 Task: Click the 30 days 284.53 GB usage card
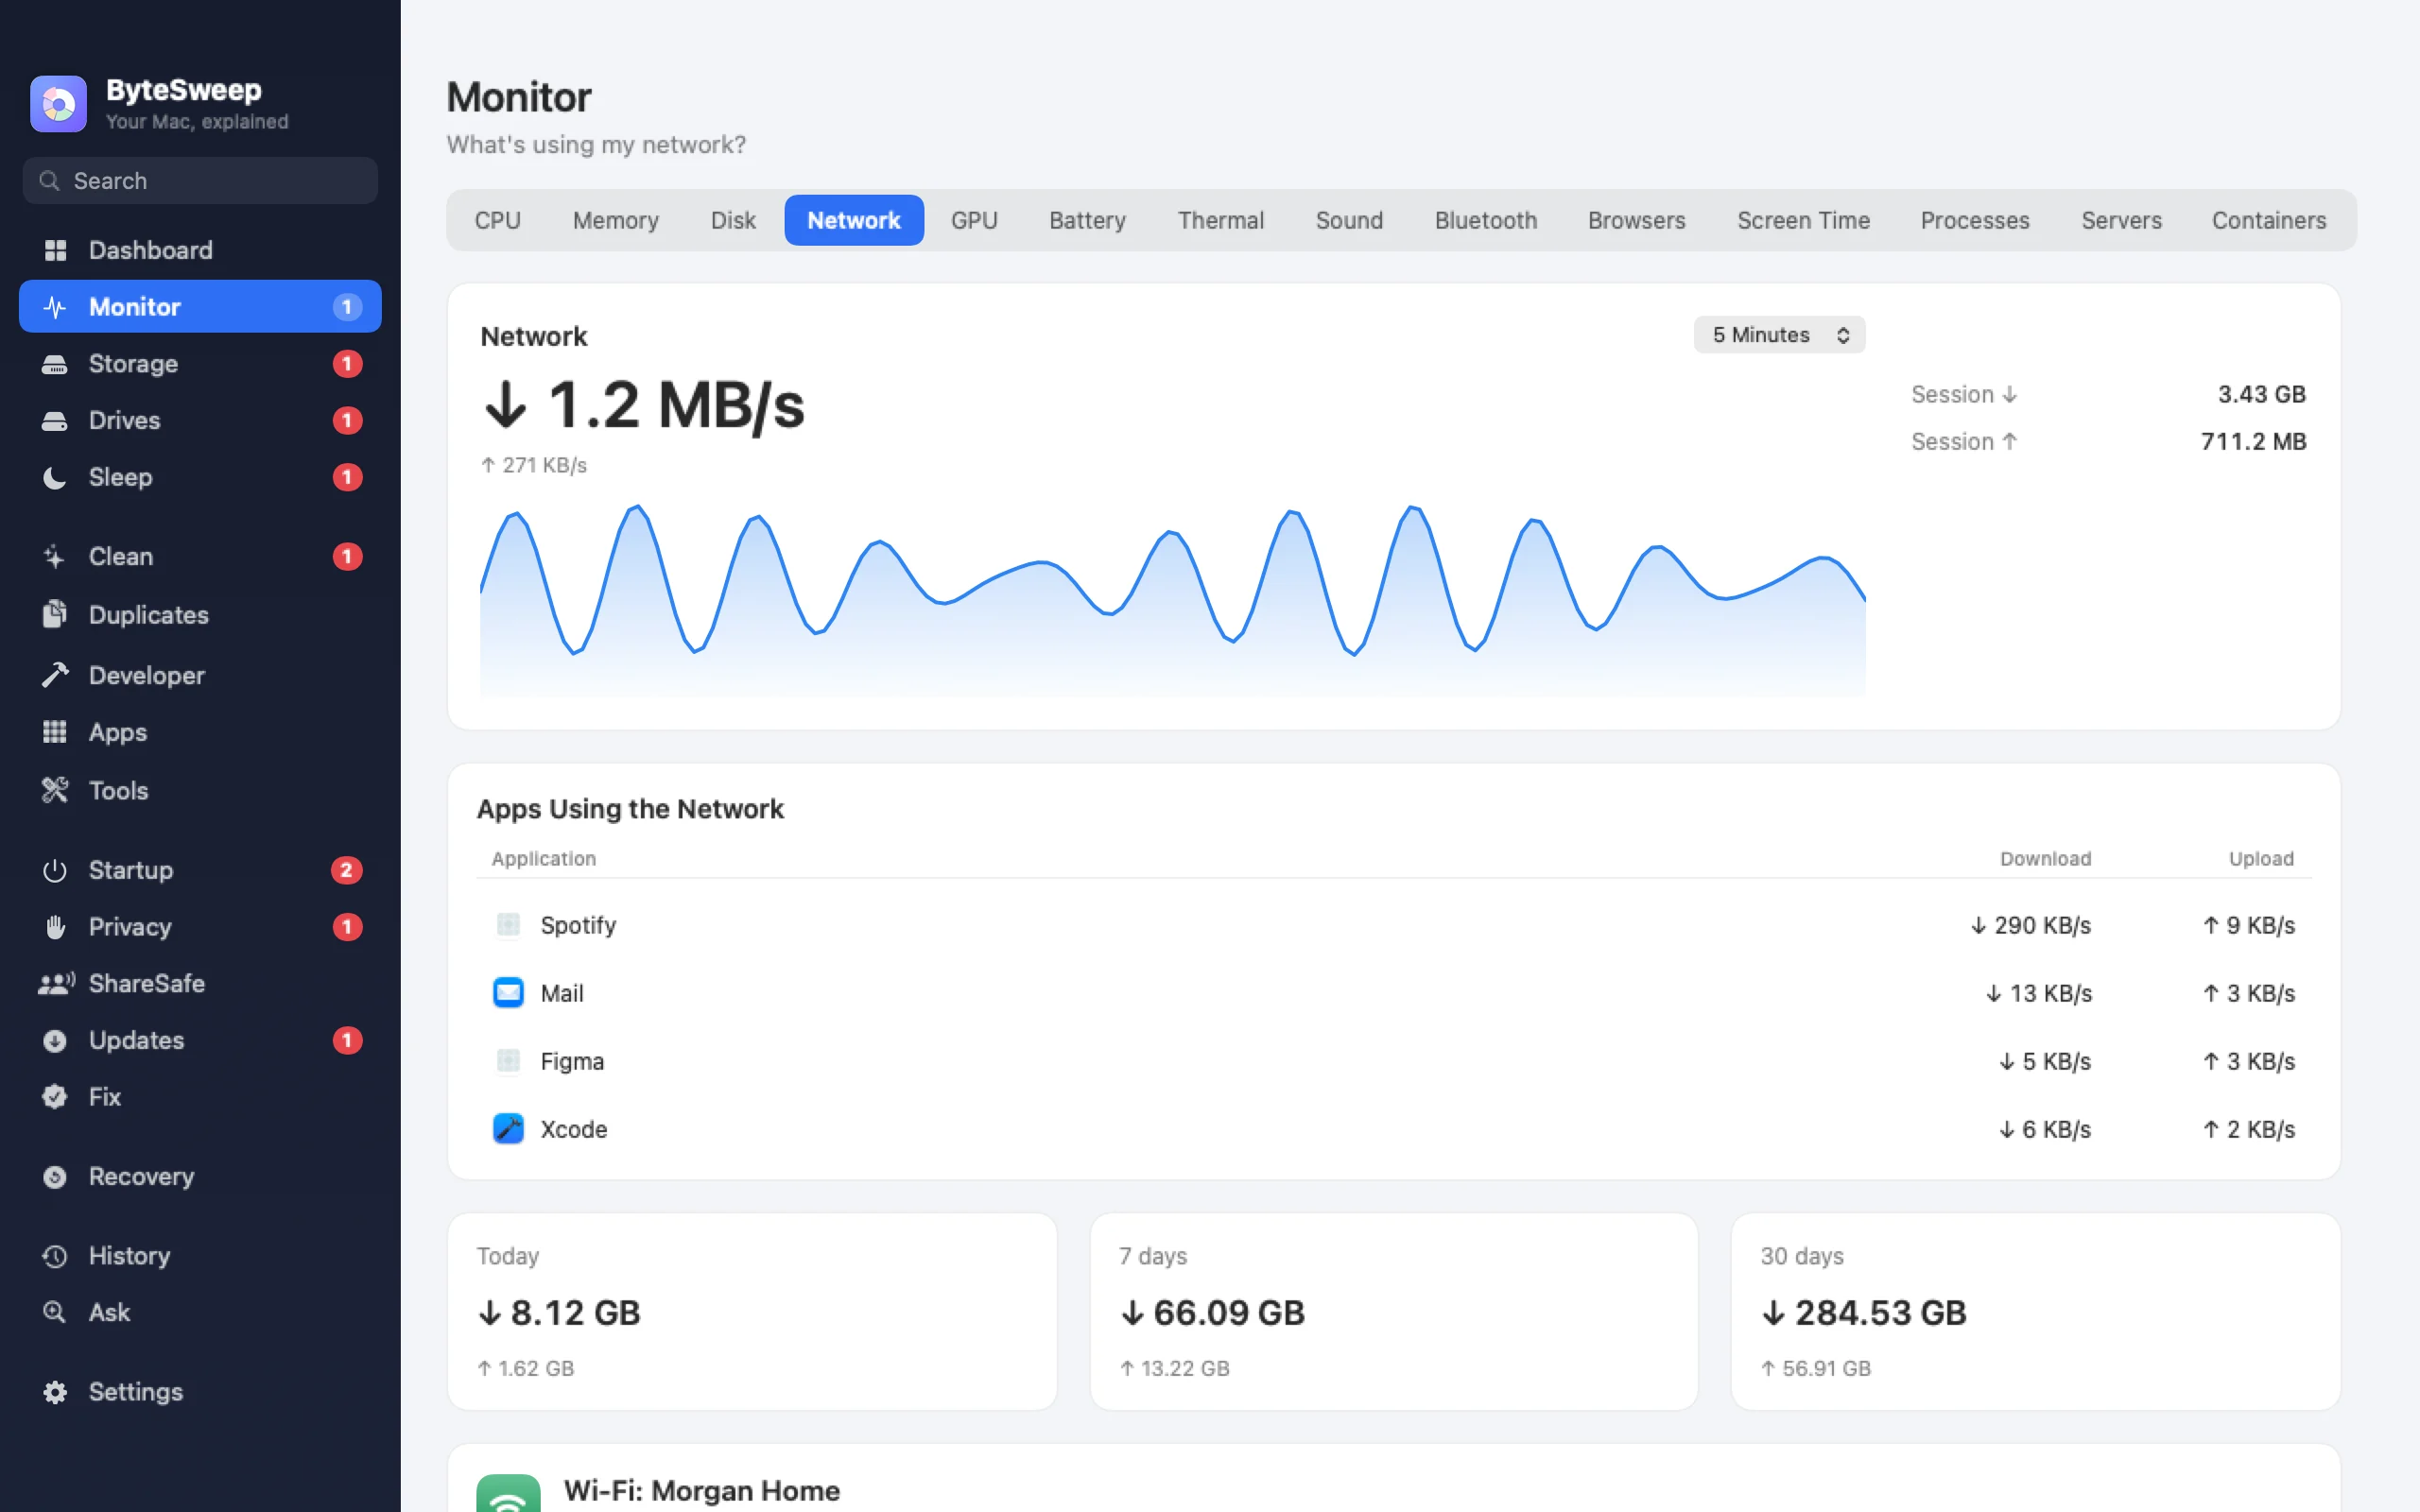click(x=2036, y=1312)
